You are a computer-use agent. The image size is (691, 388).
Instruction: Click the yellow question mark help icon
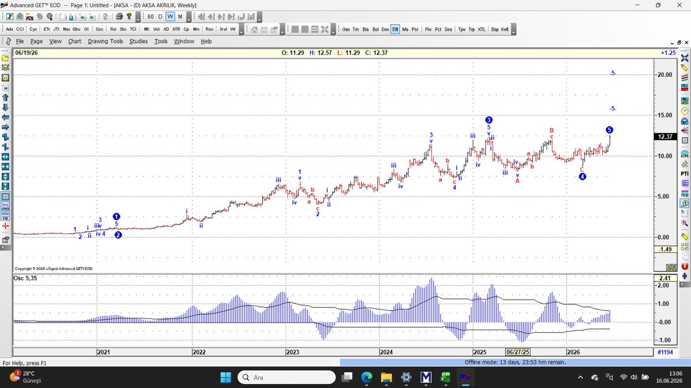pyautogui.click(x=129, y=16)
